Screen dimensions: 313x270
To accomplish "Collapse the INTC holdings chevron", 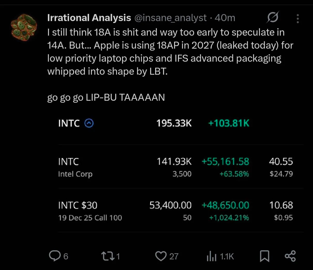I will point(89,123).
